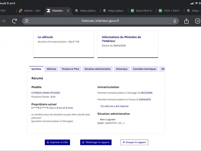Viewport: 201px width, 151px height.
Task: Click the Datant du 09/04/2026 text
Action: [x=114, y=46]
